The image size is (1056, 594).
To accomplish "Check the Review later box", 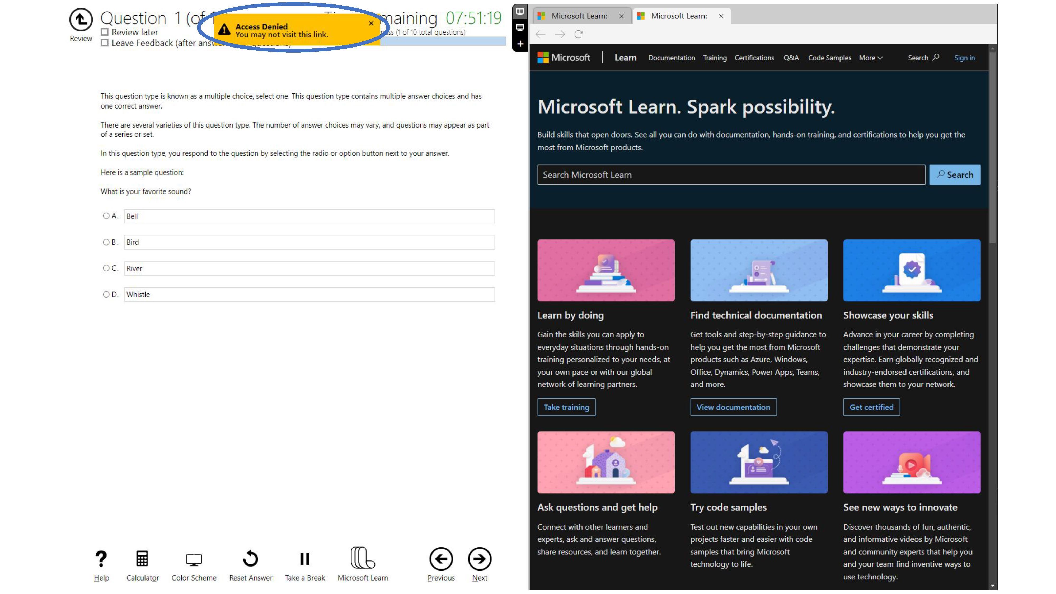I will (x=105, y=32).
